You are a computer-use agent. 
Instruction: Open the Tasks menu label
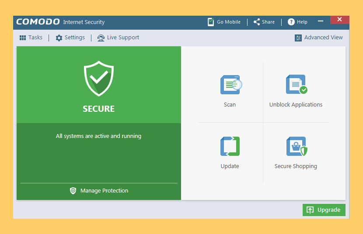click(x=35, y=38)
